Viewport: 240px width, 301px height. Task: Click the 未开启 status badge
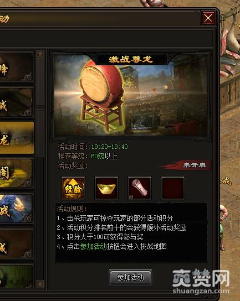(186, 165)
